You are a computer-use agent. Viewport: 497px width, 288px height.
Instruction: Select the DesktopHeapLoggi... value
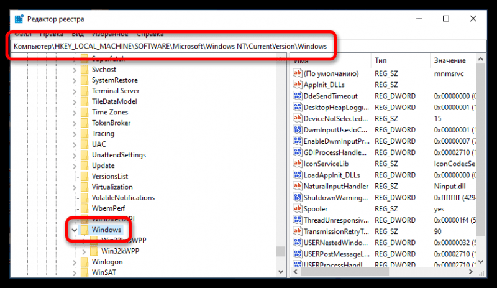[336, 108]
